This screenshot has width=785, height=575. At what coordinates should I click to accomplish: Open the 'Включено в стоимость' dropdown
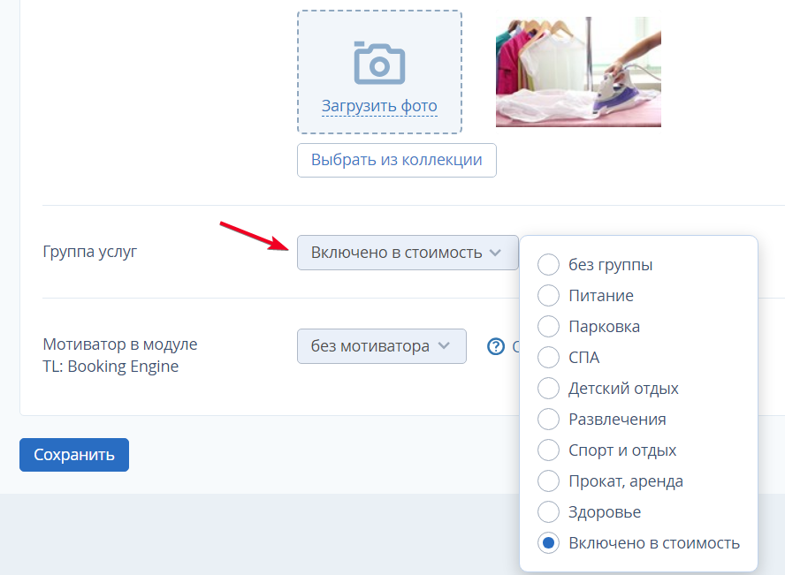click(408, 253)
